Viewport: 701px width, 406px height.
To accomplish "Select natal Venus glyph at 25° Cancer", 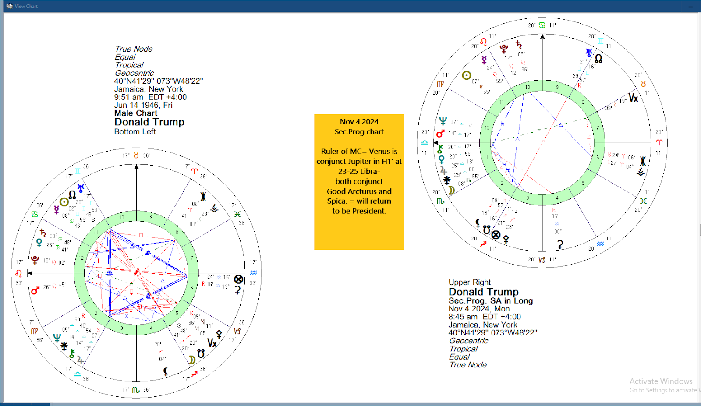I will coord(39,243).
